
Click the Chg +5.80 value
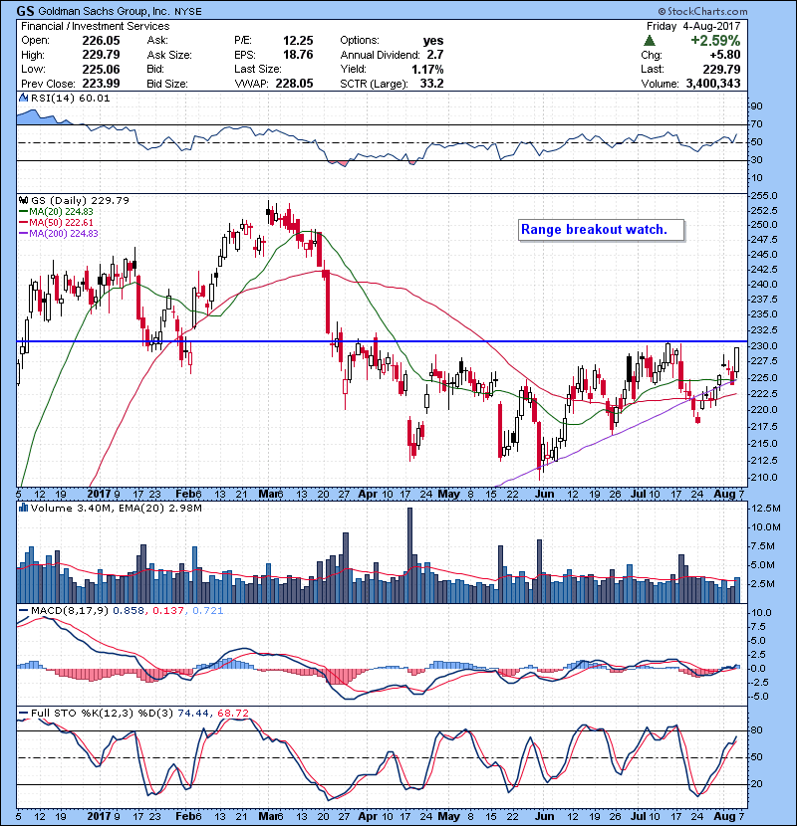pos(724,55)
